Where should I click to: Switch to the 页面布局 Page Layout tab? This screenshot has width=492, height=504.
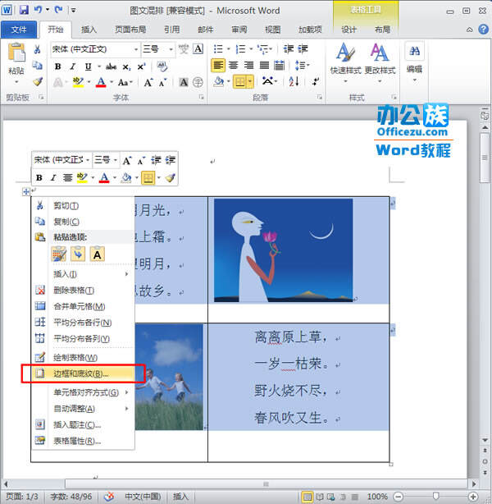click(130, 30)
